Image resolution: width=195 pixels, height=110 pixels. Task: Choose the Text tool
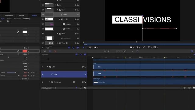[x=149, y=47]
